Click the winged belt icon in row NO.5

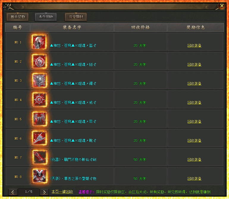[x=40, y=119]
